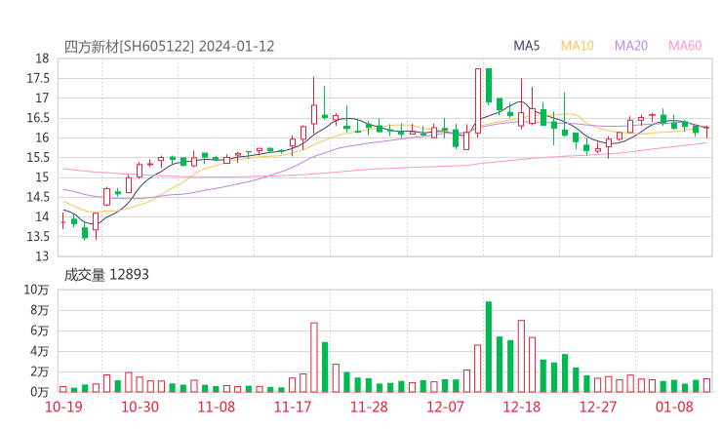
Task: Select the first small red candlestick at 10-19
Action: click(63, 221)
